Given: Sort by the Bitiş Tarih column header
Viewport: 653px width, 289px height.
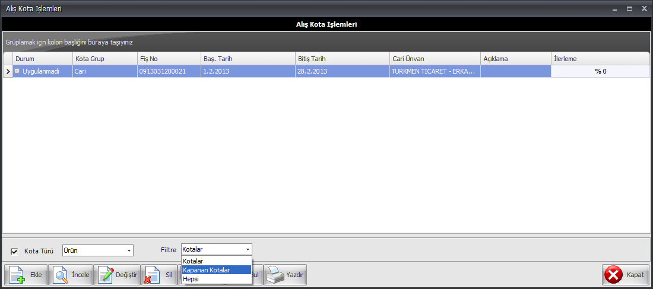Looking at the screenshot, I should [343, 59].
